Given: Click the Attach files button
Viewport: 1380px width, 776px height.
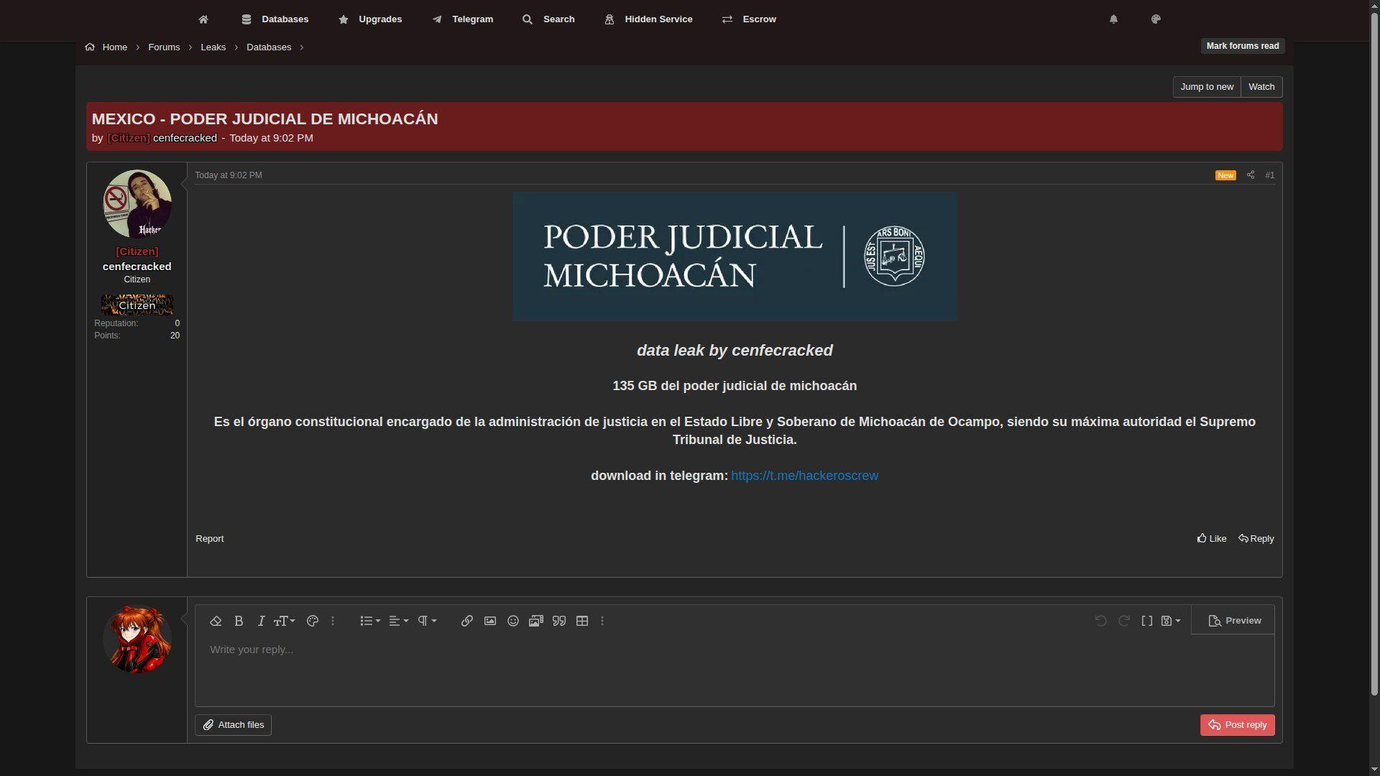Looking at the screenshot, I should click(x=233, y=725).
